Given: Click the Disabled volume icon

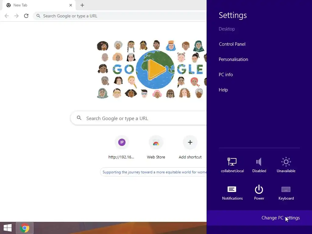Looking at the screenshot, I should coord(259,165).
